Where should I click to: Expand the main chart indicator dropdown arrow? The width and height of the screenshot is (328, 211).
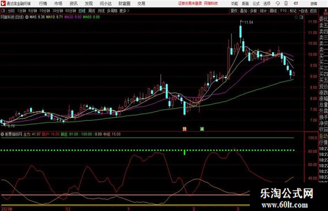click(27, 17)
